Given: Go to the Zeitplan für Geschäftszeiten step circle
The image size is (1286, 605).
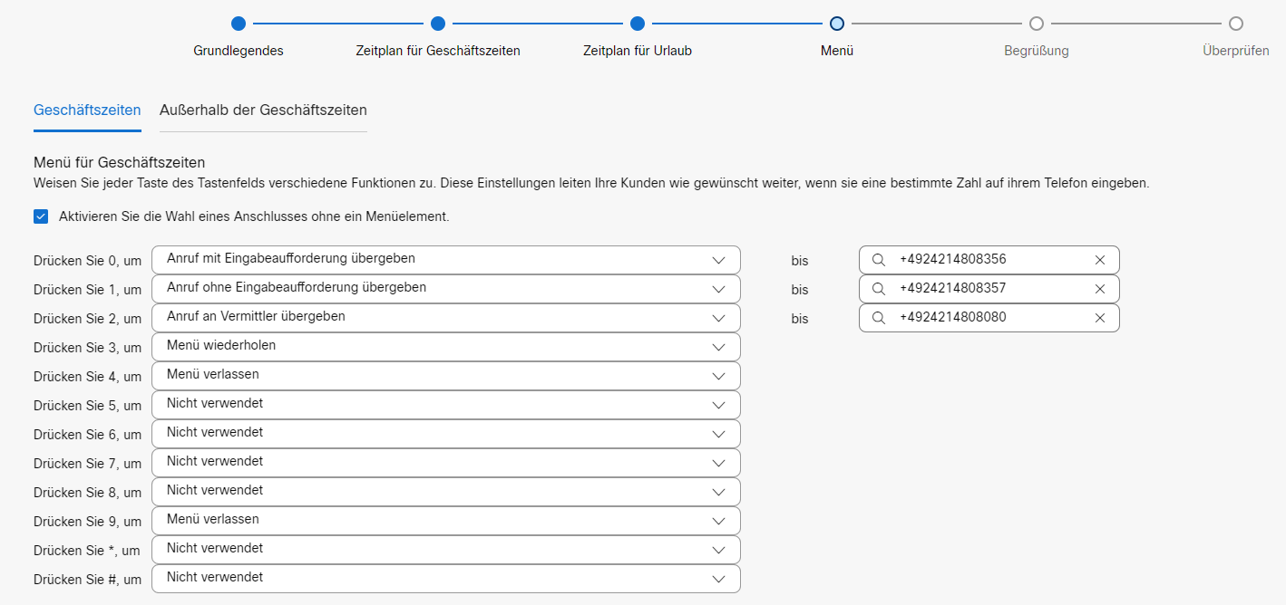Looking at the screenshot, I should (438, 24).
